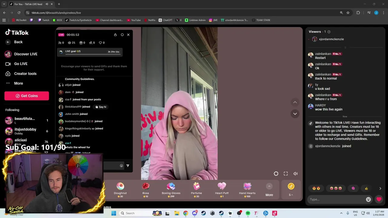The image size is (388, 218).
Task: Close the LIVE stats panel
Action: click(x=128, y=35)
